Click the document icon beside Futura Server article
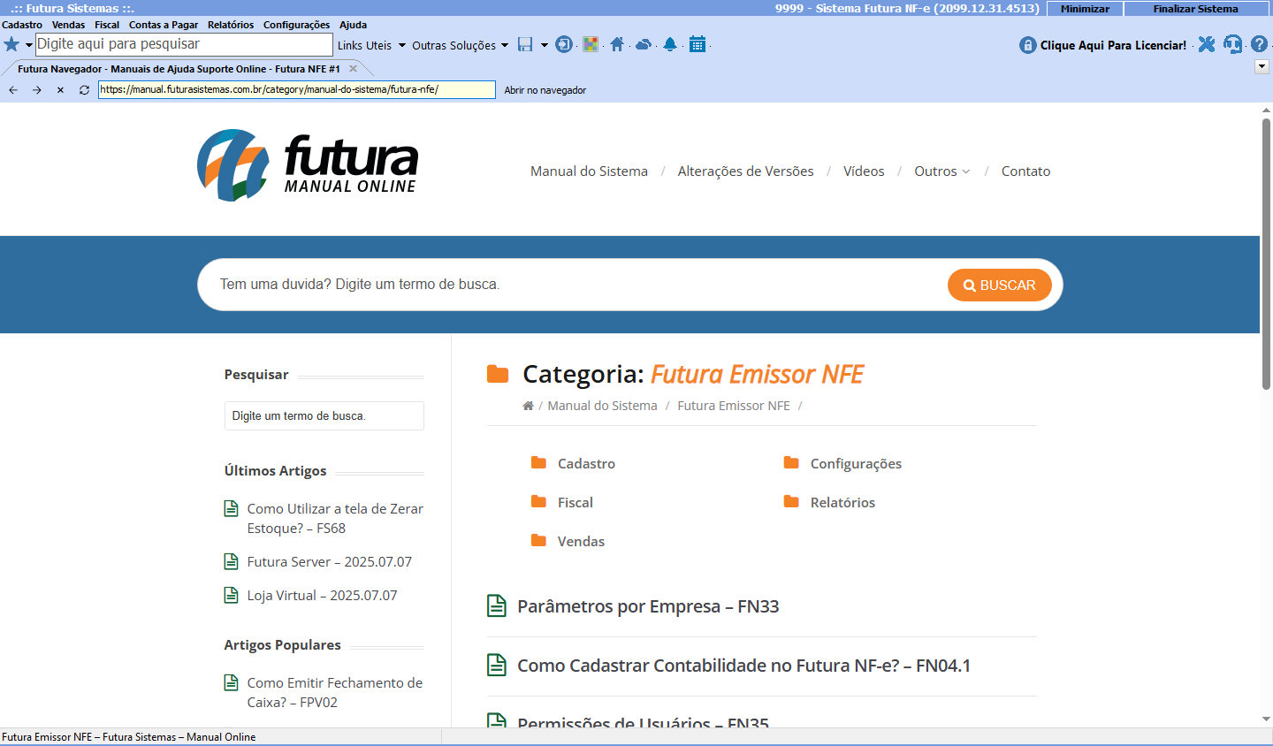The height and width of the screenshot is (746, 1273). tap(231, 561)
